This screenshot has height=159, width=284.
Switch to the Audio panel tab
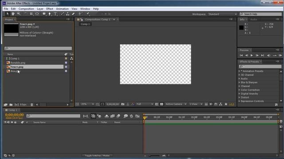tap(253, 19)
